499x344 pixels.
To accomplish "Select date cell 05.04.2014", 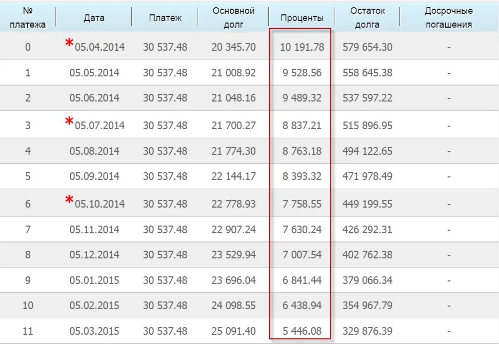I will pos(99,47).
